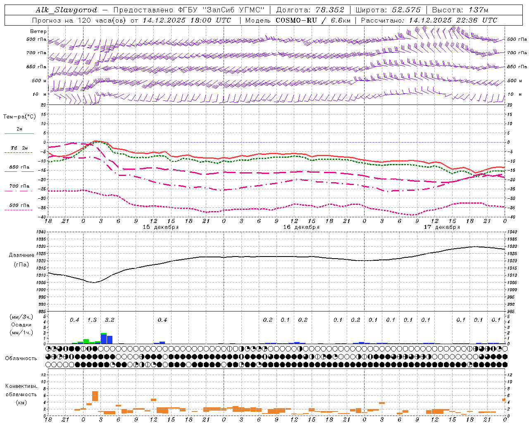Image resolution: width=529 pixels, height=423 pixels.
Task: Click the date label '17 декабря'
Action: [442, 227]
